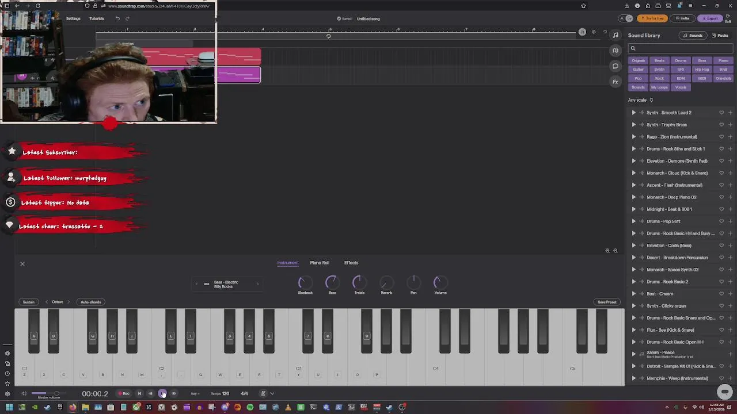
Task: Filter sounds by the Drums tag
Action: tap(681, 60)
